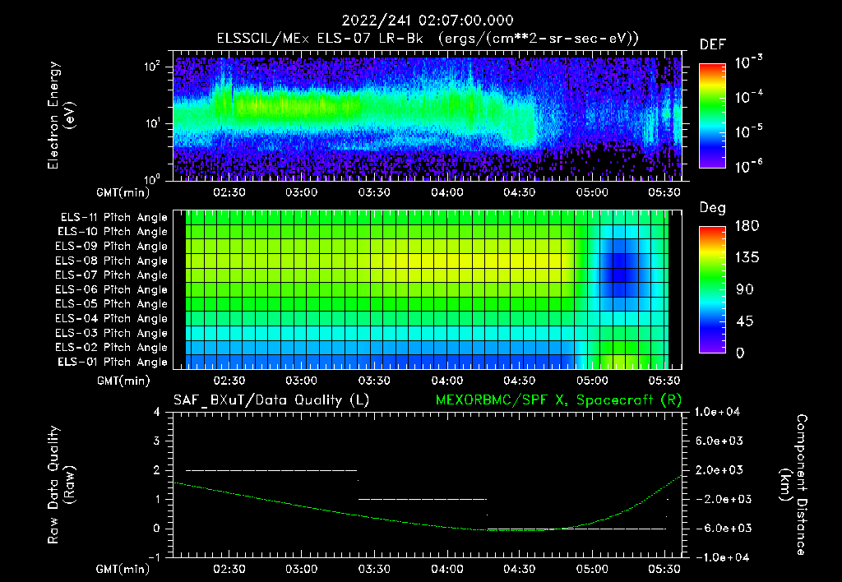This screenshot has width=842, height=582.
Task: Click 05:30 tick label under the spectrogram
Action: 664,192
